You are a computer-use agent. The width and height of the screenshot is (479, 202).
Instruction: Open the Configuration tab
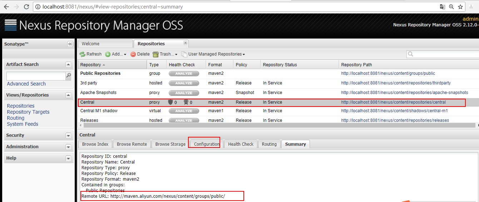click(x=207, y=144)
